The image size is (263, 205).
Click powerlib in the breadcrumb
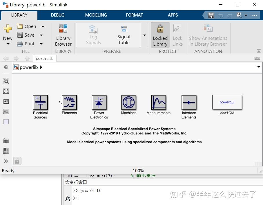29,67
